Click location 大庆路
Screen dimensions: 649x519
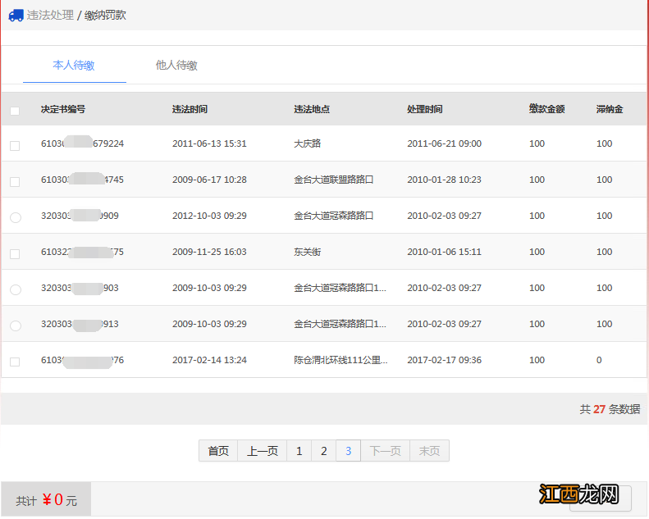tap(308, 143)
